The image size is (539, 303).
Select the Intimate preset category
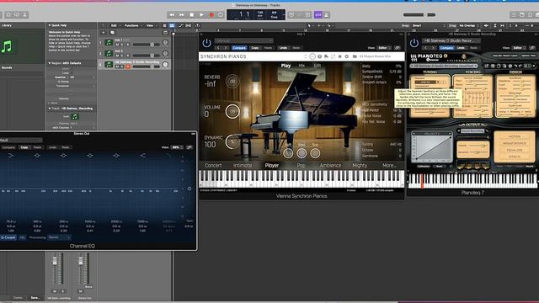click(243, 165)
